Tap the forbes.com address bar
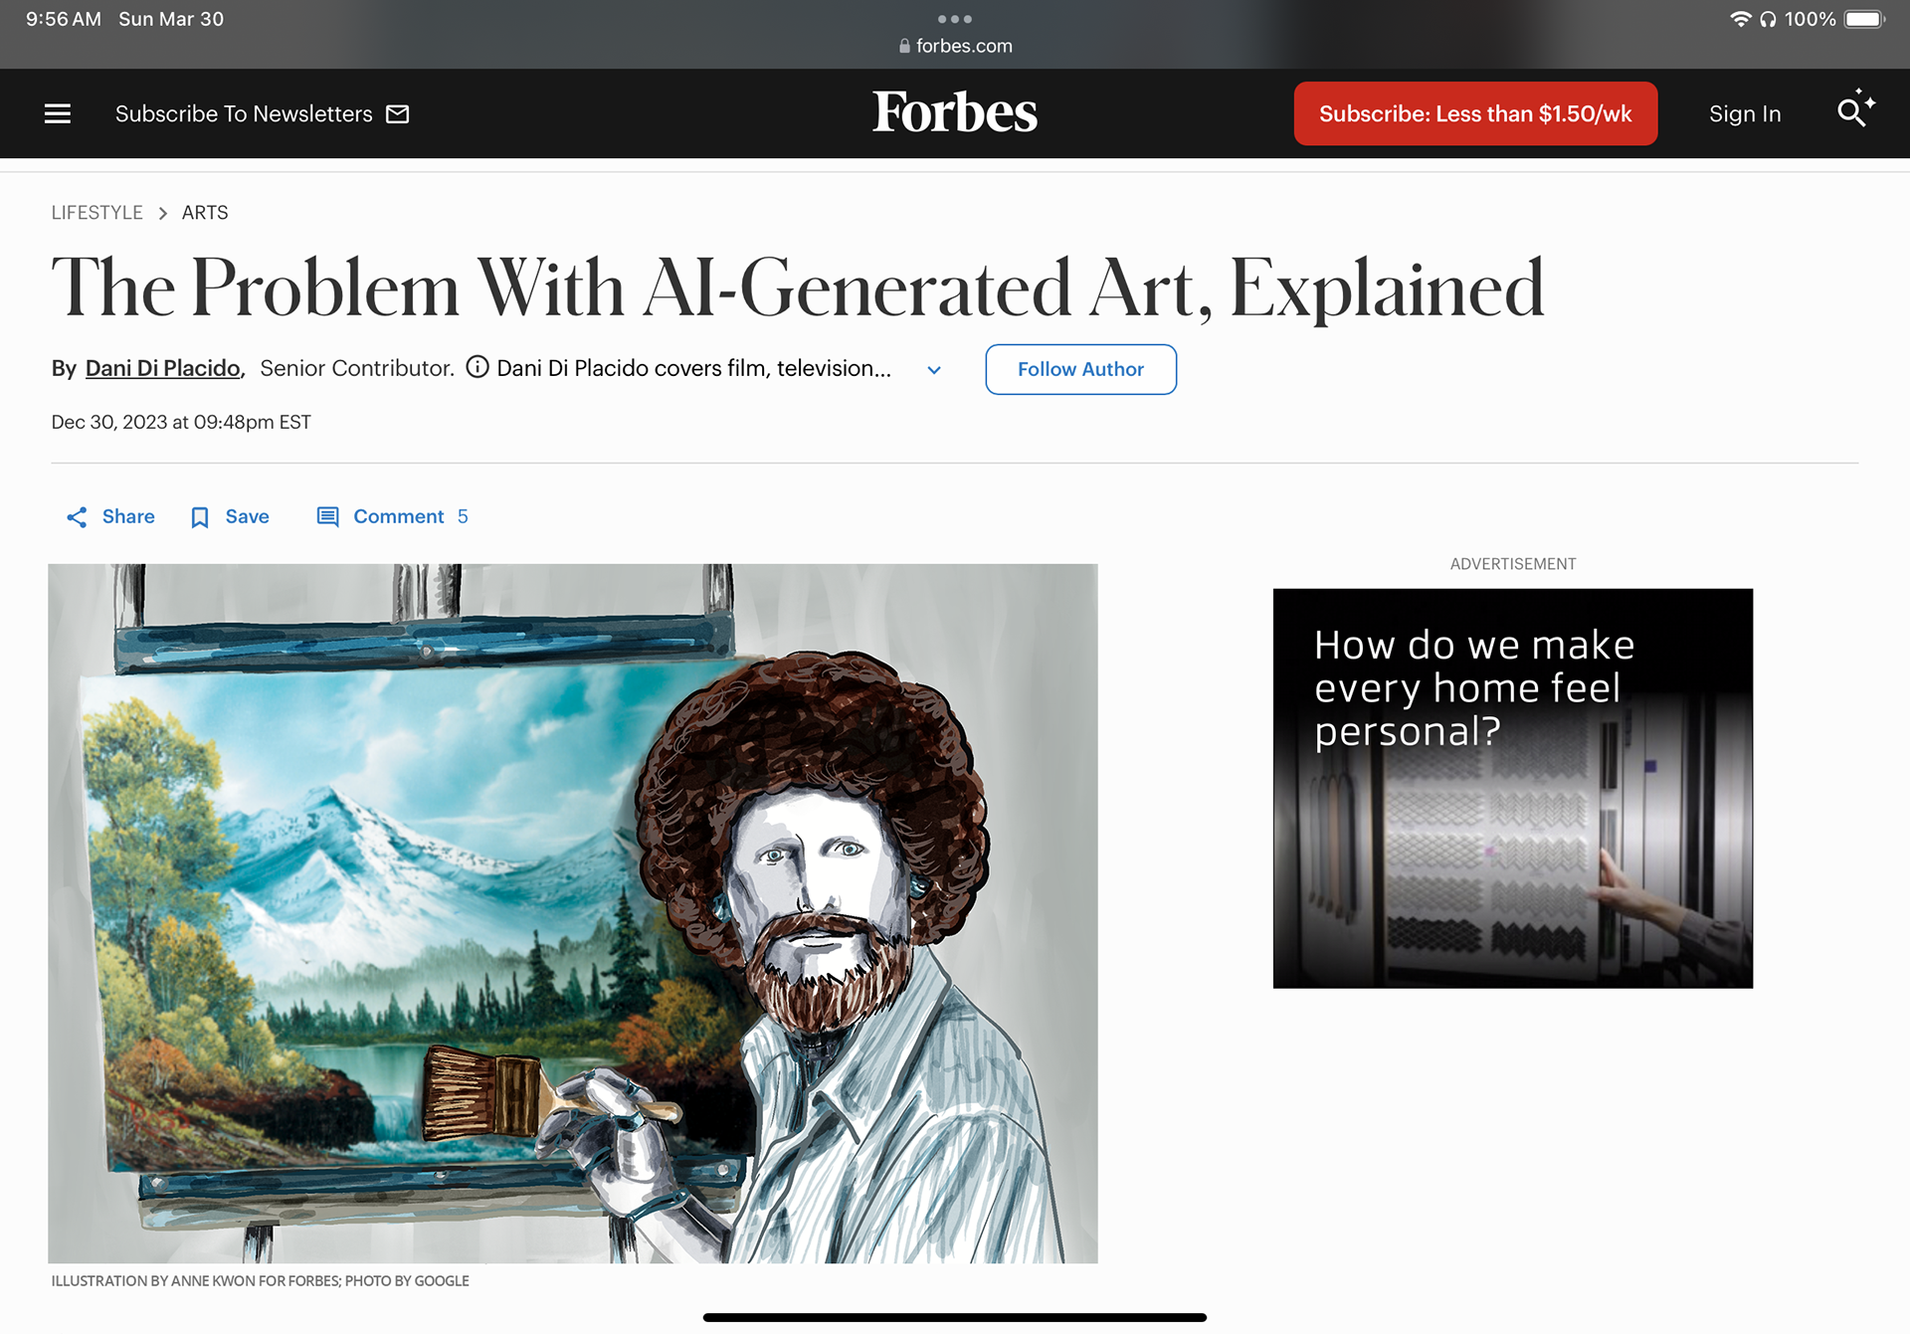This screenshot has height=1334, width=1910. (955, 46)
